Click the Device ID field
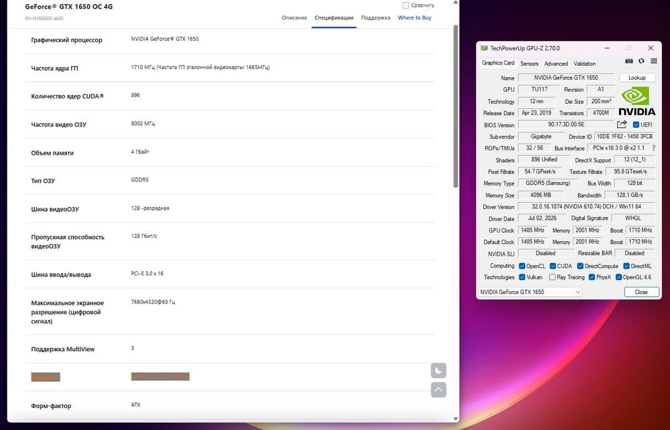The image size is (670, 430). click(624, 137)
